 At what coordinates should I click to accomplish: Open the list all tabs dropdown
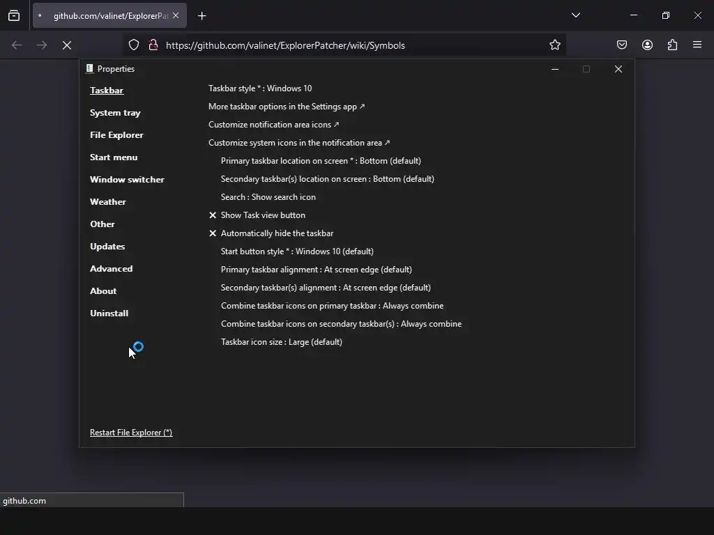click(575, 15)
